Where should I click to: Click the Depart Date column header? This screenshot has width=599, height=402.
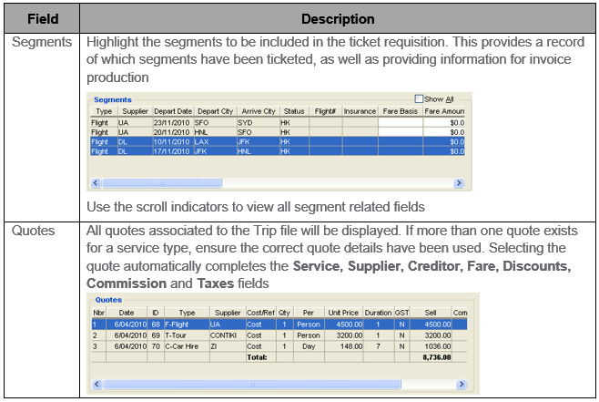point(173,111)
